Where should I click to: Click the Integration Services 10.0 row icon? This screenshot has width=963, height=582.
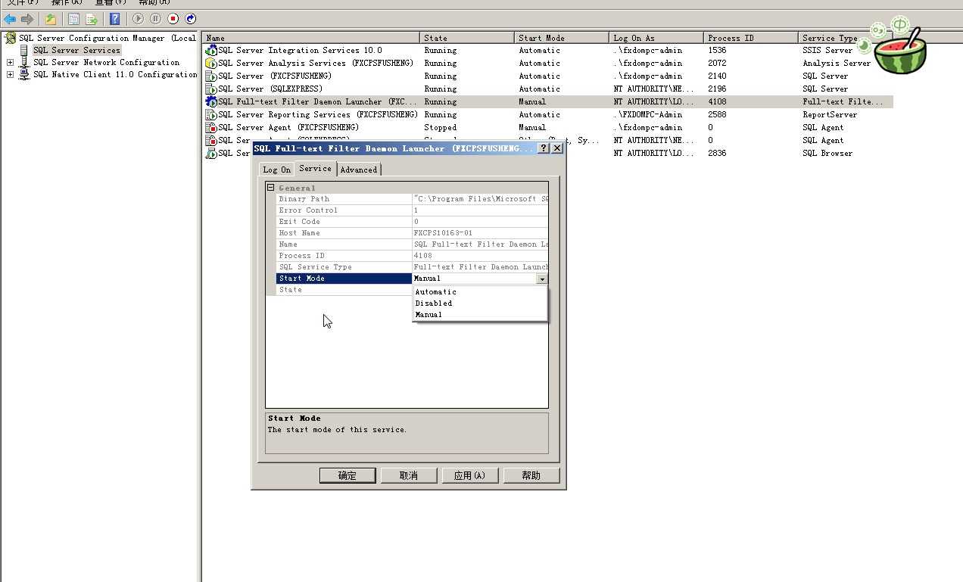tap(211, 51)
